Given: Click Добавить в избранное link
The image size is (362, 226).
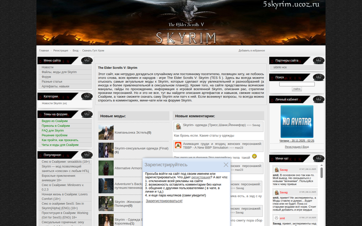Looking at the screenshot, I should (x=252, y=51).
